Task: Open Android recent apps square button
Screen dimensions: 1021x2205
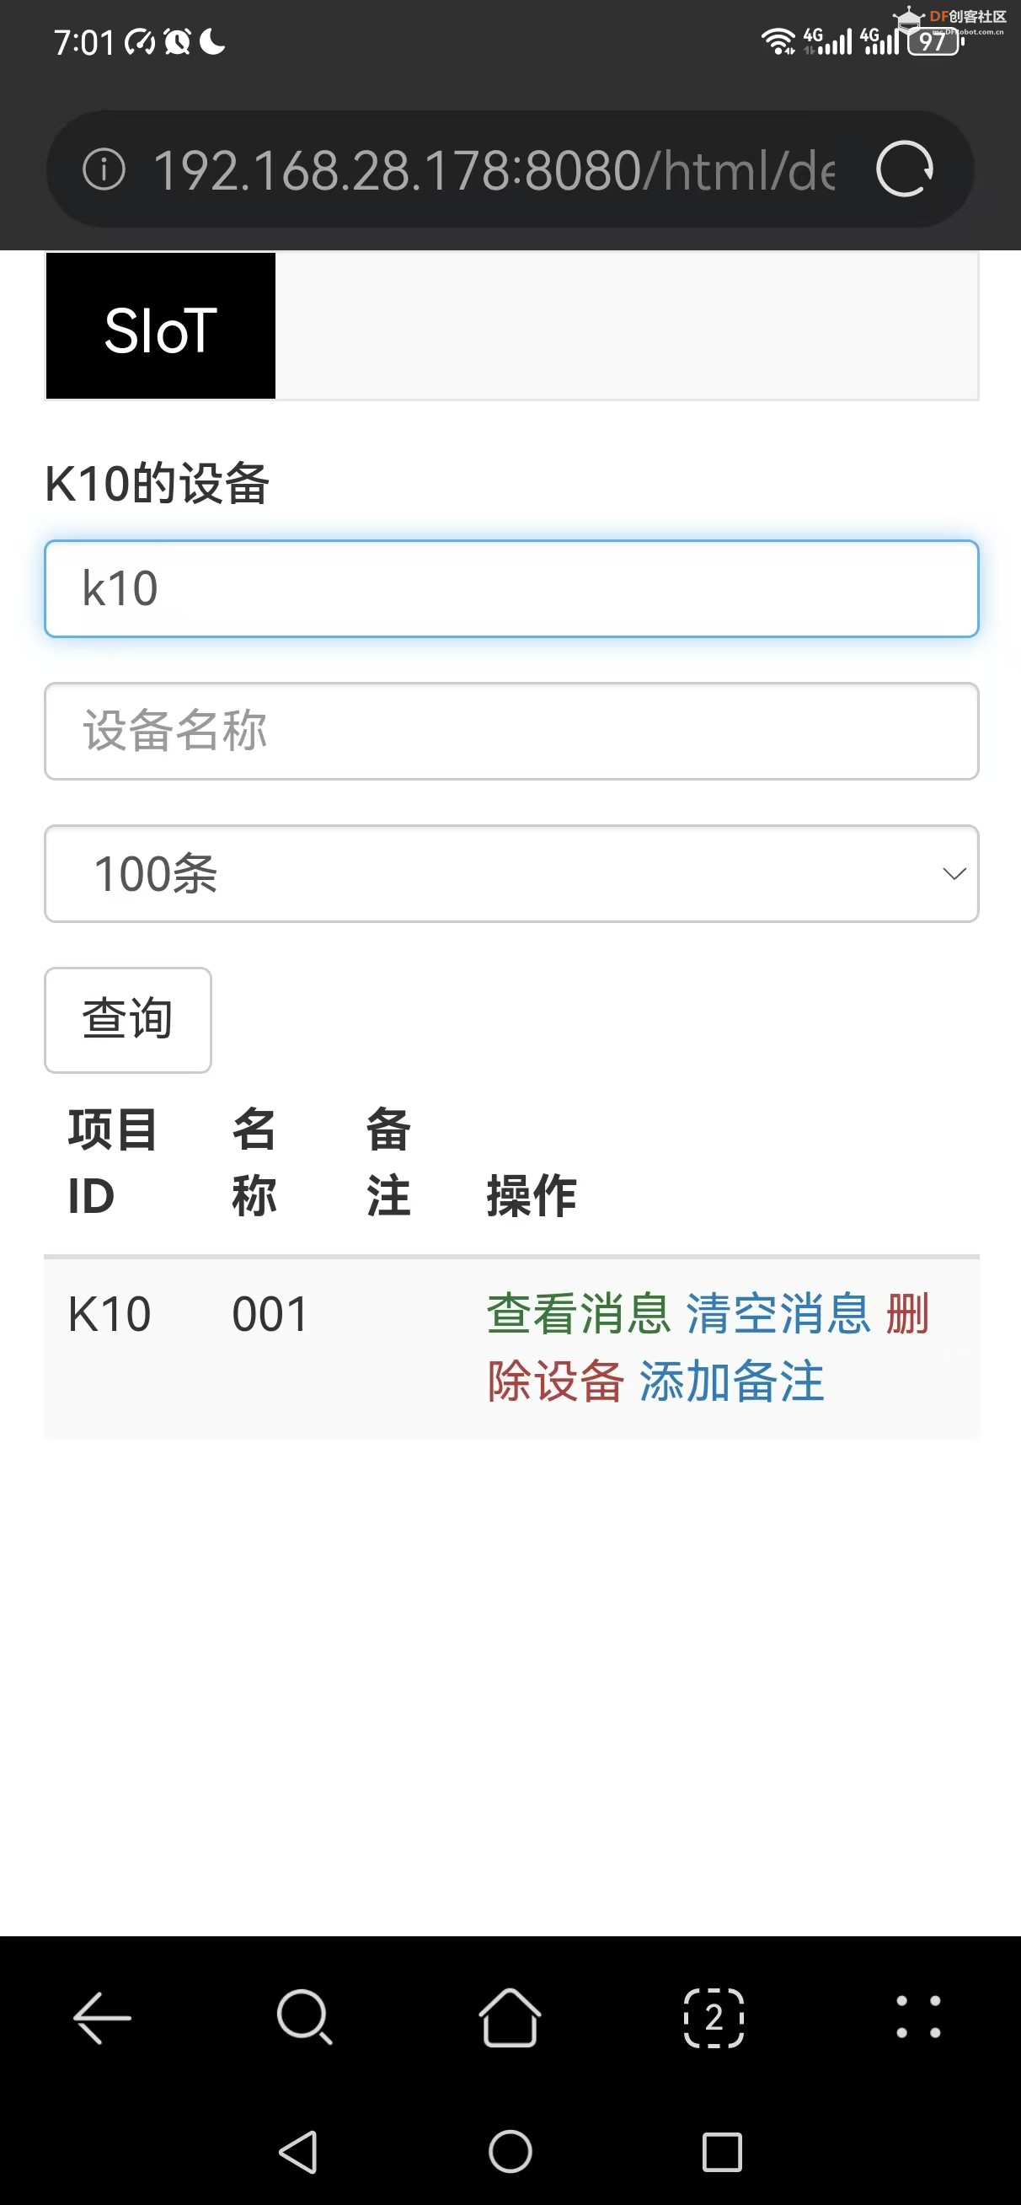Action: point(721,2152)
